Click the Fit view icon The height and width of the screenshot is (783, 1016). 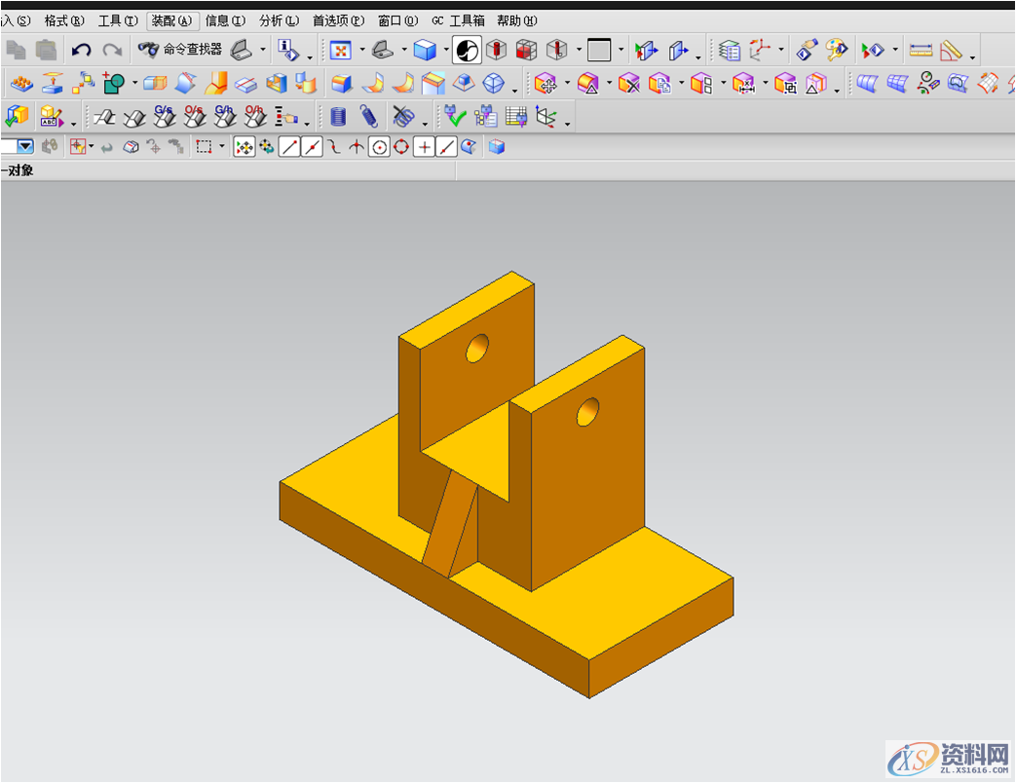340,50
